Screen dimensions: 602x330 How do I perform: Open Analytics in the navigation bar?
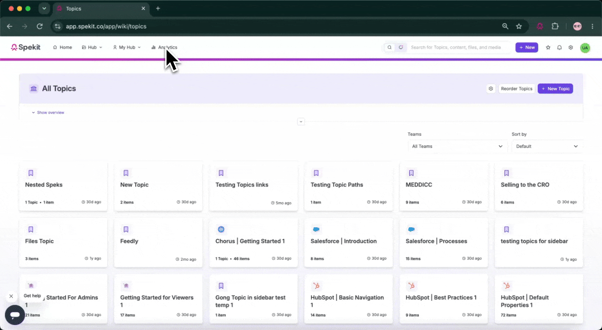[x=164, y=47]
